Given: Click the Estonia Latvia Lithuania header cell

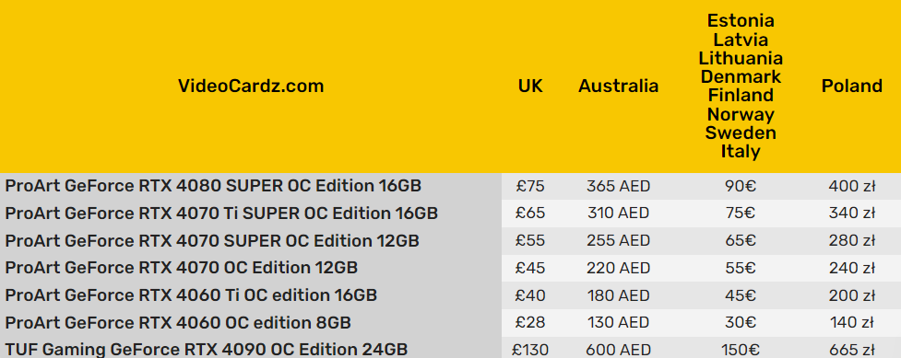Looking at the screenshot, I should coord(741,87).
